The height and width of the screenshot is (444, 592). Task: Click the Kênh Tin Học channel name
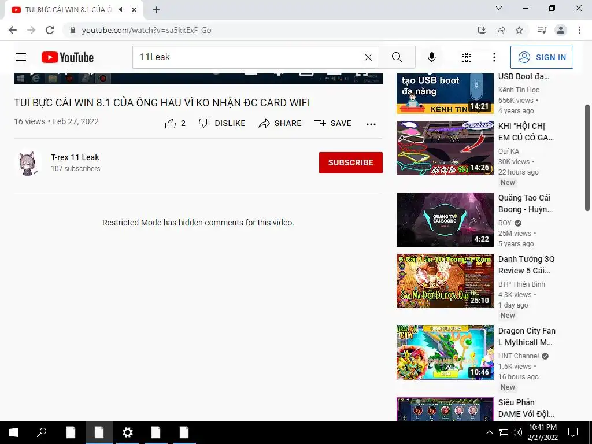point(519,90)
